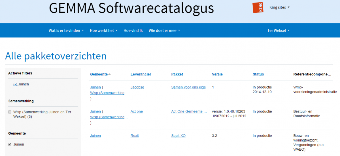Sort table by the Status column header
340x156 pixels.
(258, 74)
